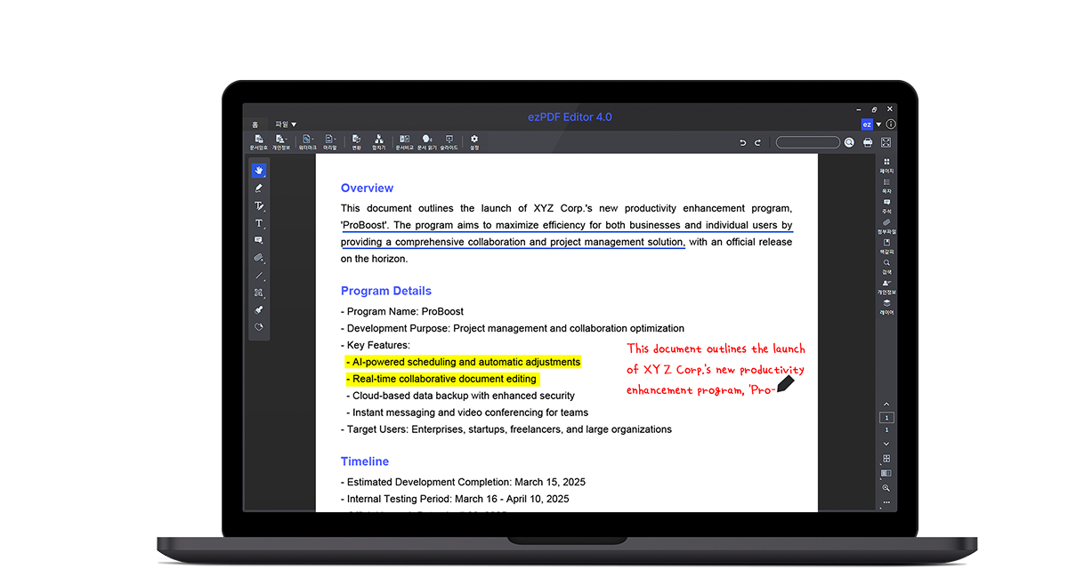The width and height of the screenshot is (1068, 569).
Task: Select the Hand pan tool
Action: pos(259,171)
